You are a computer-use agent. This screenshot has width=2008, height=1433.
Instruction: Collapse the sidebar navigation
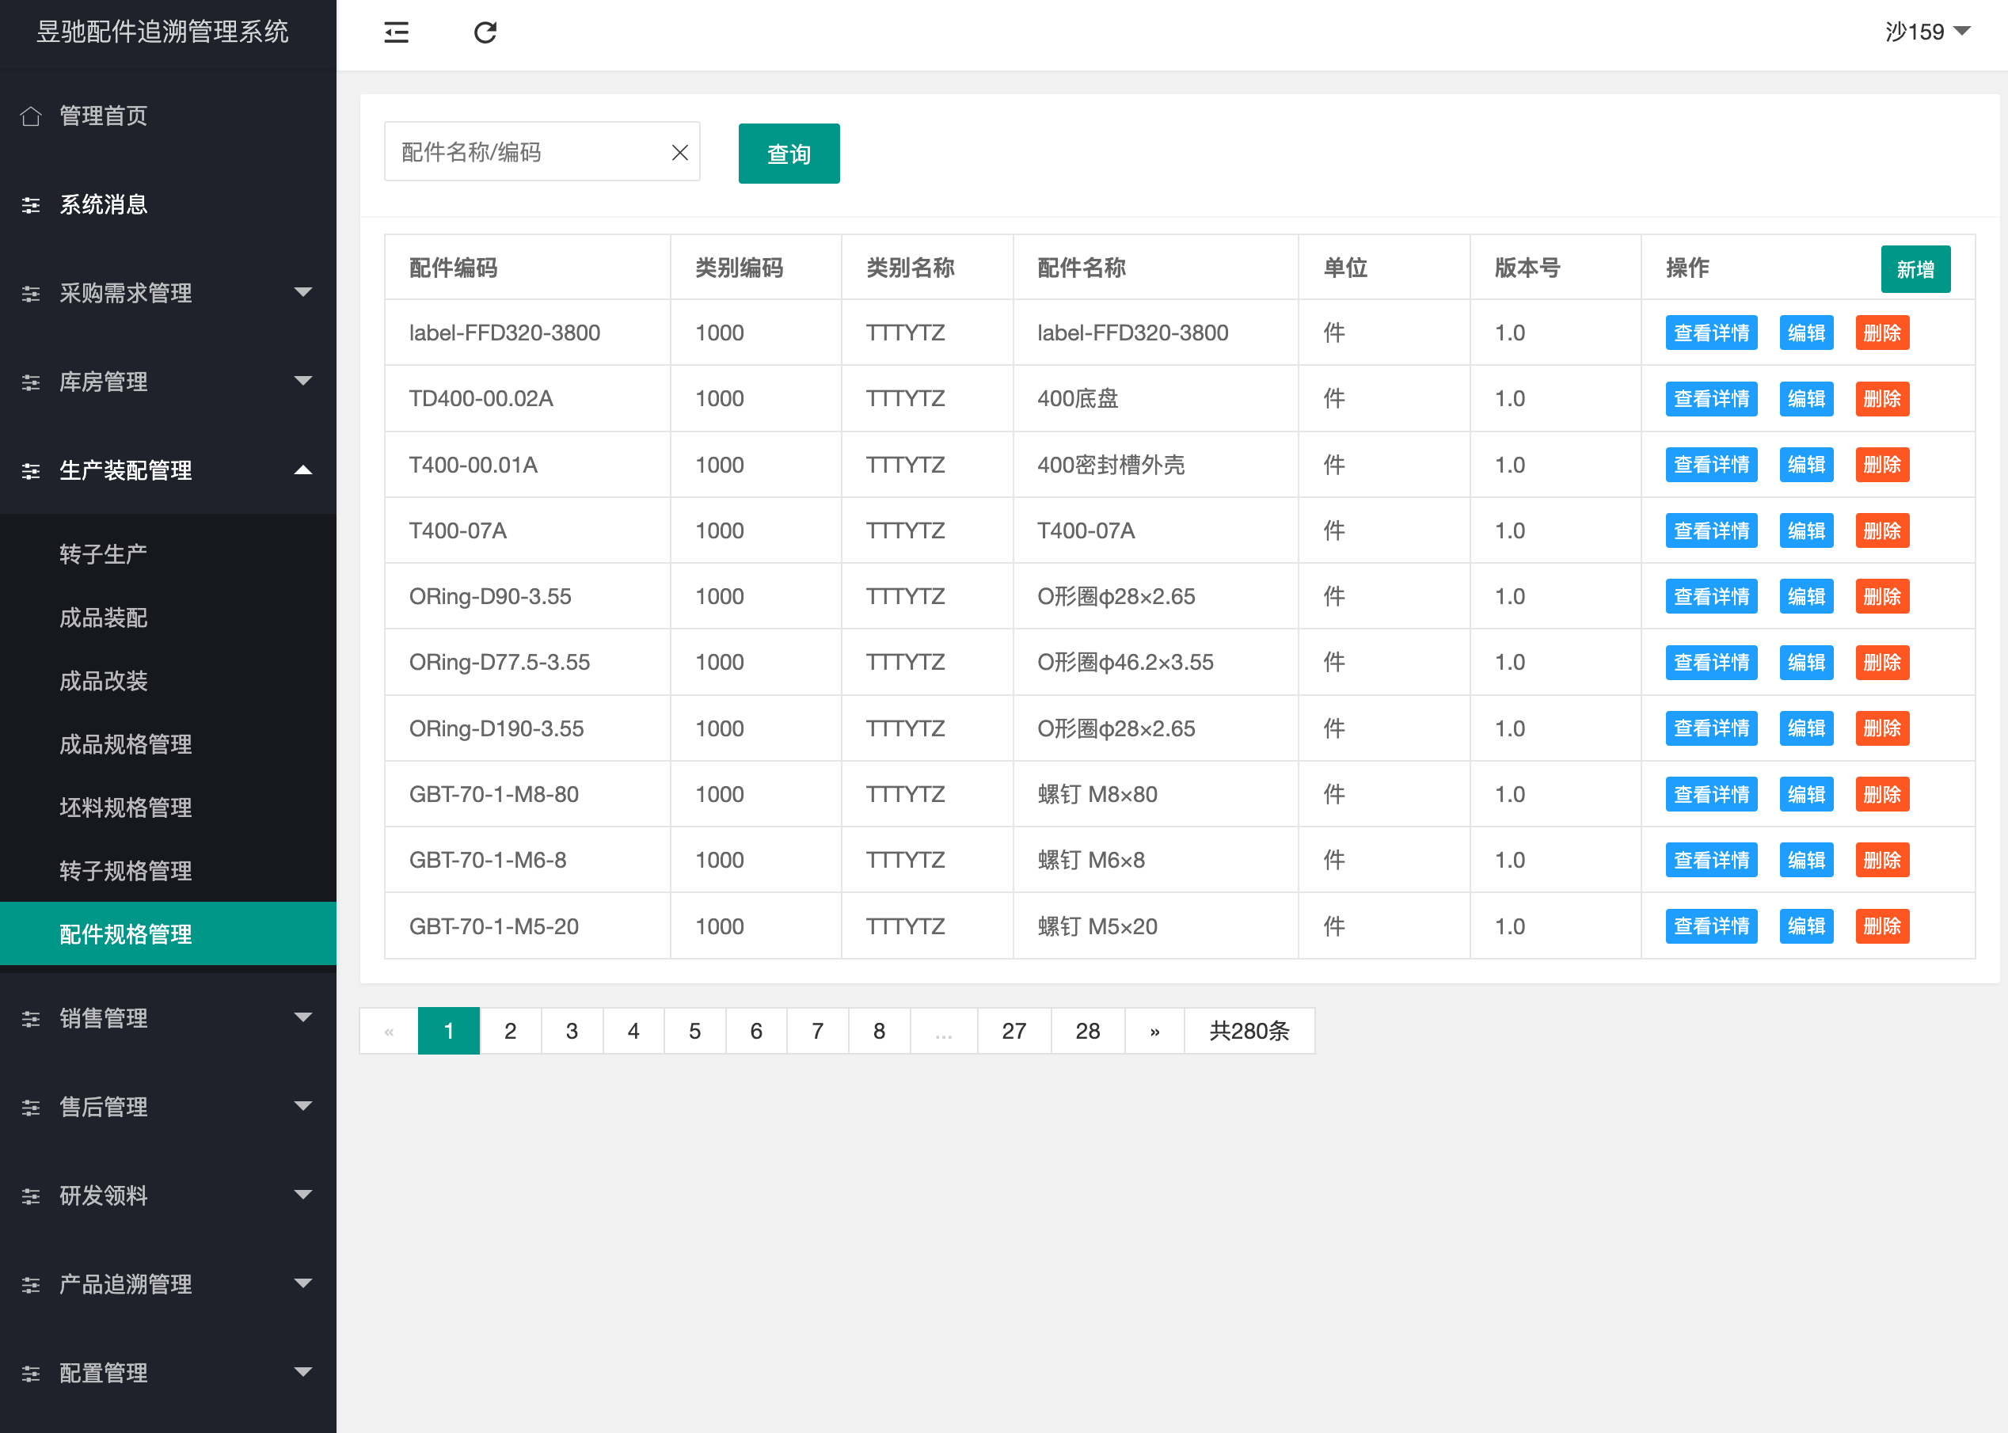[396, 32]
